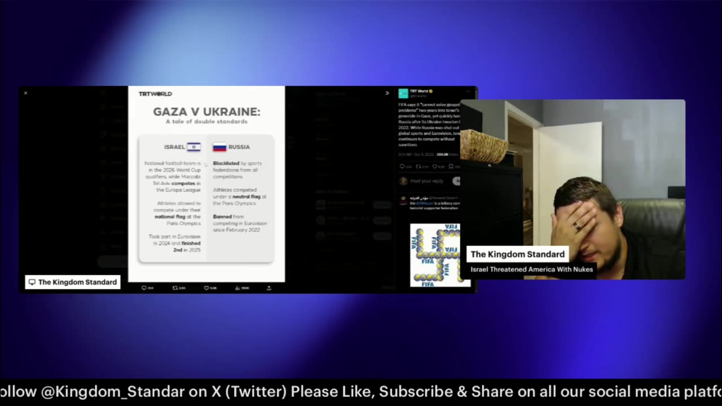Open the @FIFAcom mention in the reply
This screenshot has height=406, width=722.
pyautogui.click(x=424, y=203)
